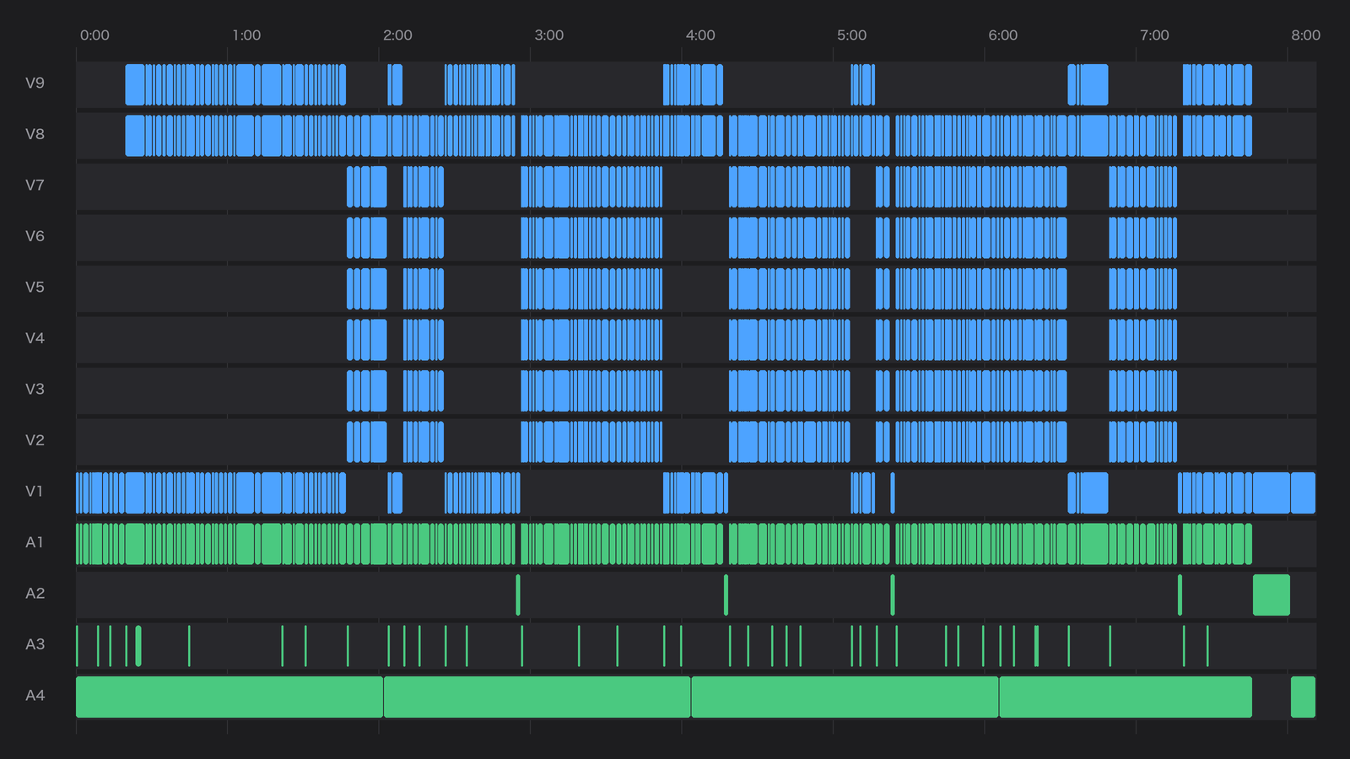Select the V4 track label

[35, 338]
